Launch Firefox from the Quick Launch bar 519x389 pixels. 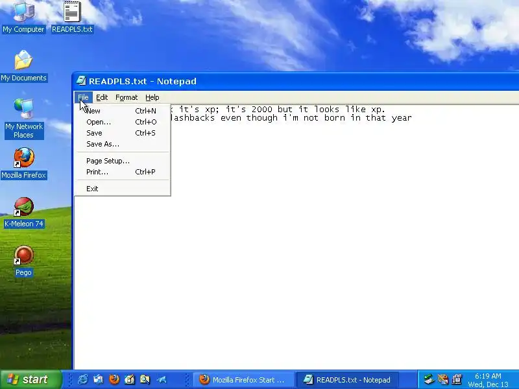point(114,379)
